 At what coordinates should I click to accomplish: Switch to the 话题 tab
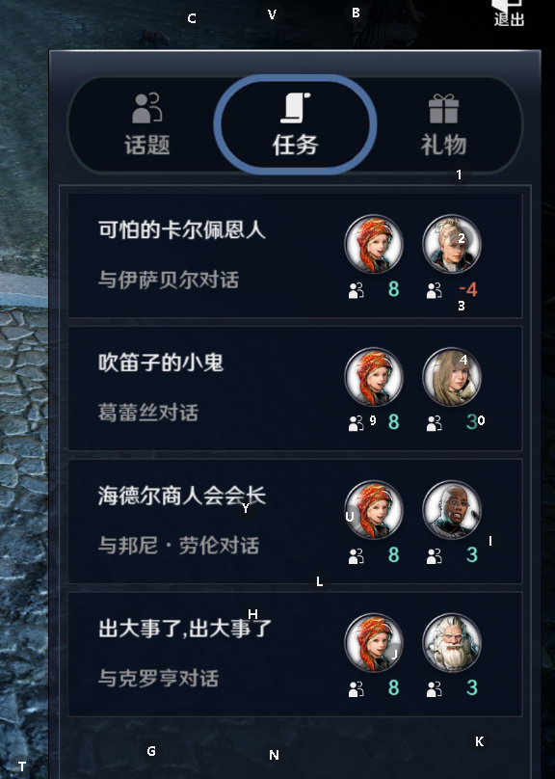pos(147,124)
